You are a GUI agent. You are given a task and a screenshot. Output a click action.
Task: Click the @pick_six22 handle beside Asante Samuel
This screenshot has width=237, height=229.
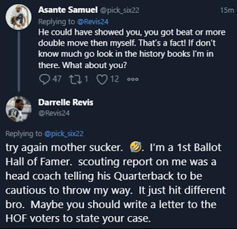click(x=120, y=10)
